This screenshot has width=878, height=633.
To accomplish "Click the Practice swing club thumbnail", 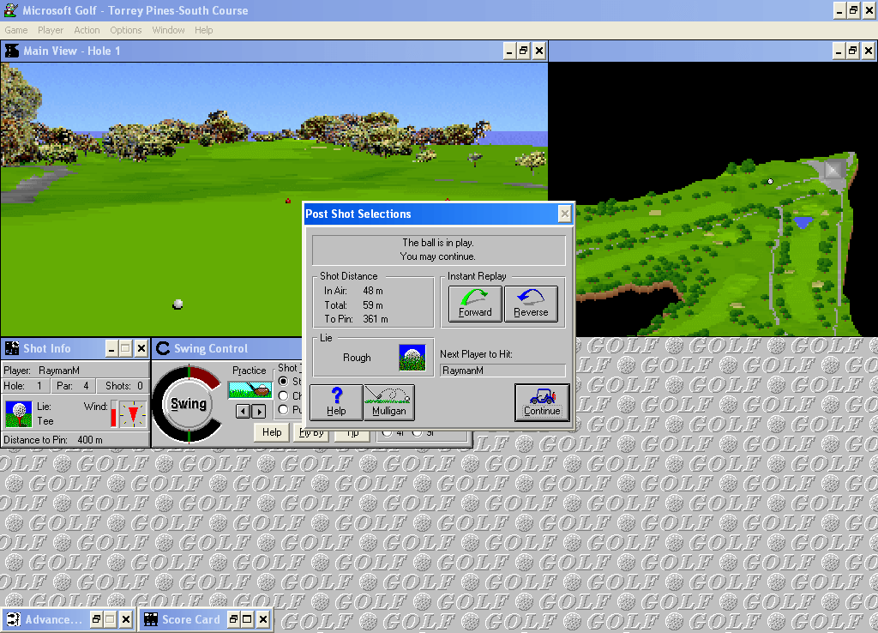I will (251, 391).
